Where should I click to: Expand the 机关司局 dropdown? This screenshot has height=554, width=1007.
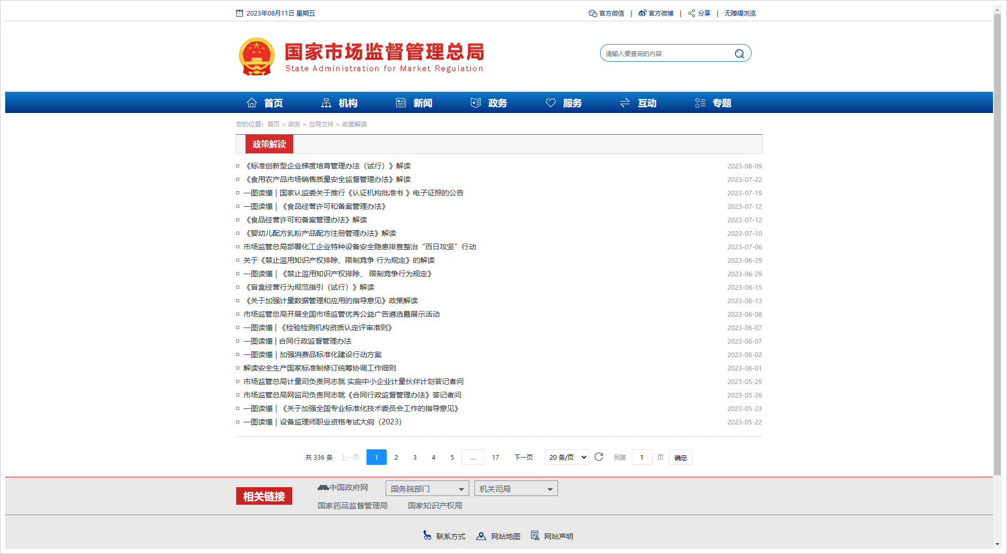[515, 489]
